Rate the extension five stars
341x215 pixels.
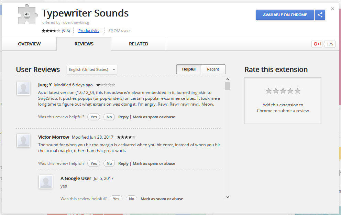(297, 91)
